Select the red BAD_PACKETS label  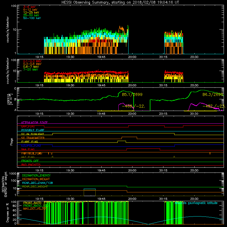[31, 165]
